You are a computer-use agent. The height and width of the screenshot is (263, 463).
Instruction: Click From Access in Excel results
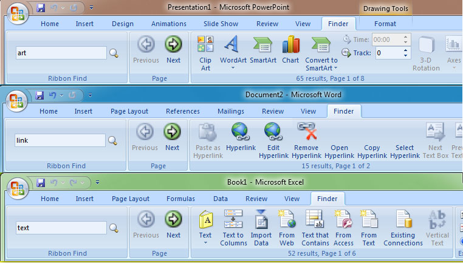point(343,228)
